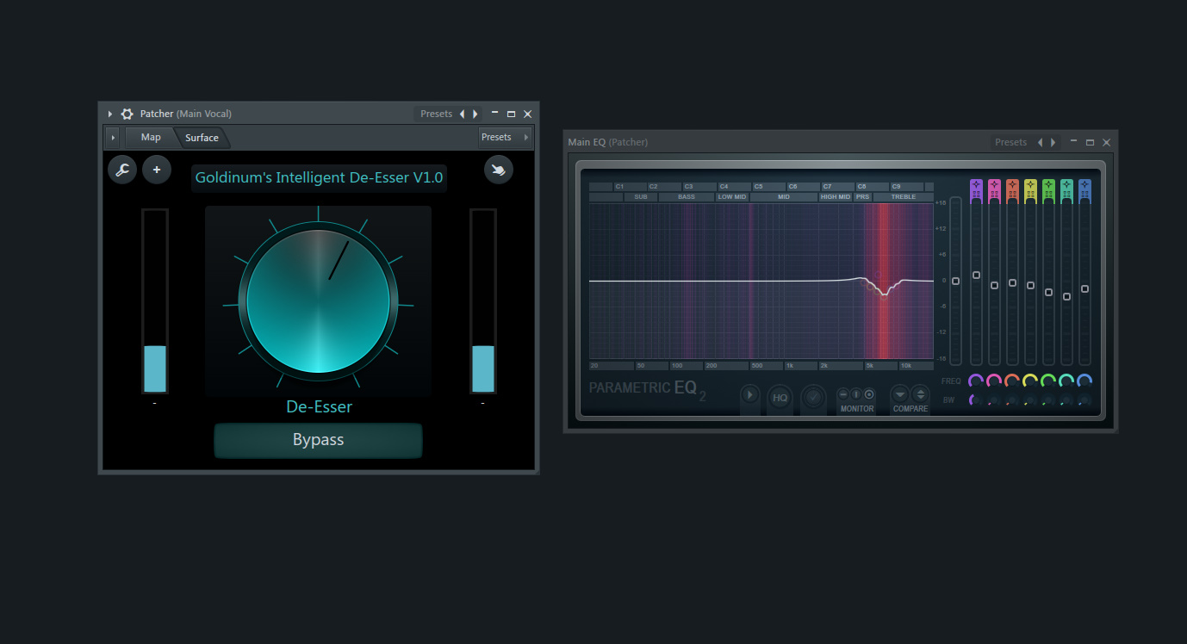Click the orange FREQ knob in the EQ

pos(1012,381)
